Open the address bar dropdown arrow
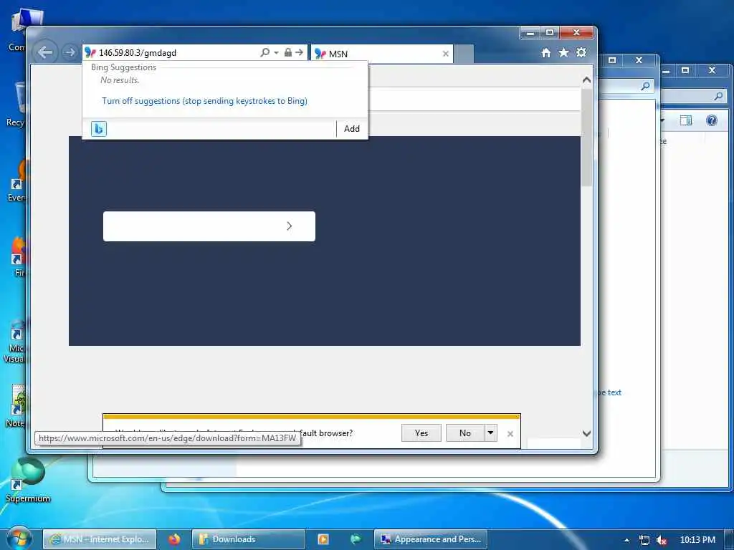734x550 pixels. click(x=276, y=52)
